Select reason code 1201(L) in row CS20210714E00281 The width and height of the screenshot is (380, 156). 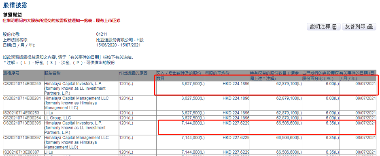click(x=126, y=98)
